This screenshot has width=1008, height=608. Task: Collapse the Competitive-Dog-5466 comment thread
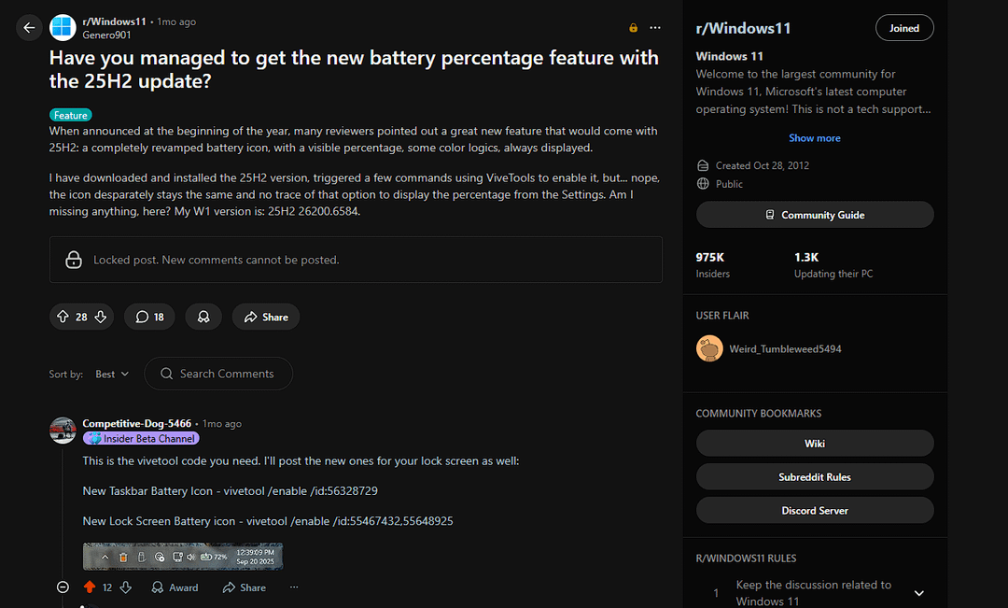coord(63,587)
